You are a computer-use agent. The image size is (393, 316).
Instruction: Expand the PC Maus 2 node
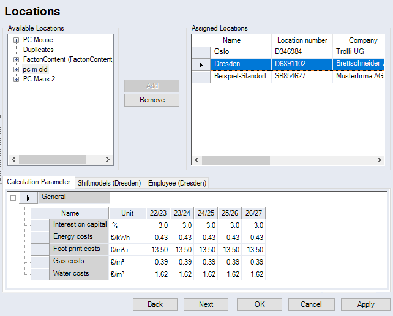pyautogui.click(x=17, y=79)
